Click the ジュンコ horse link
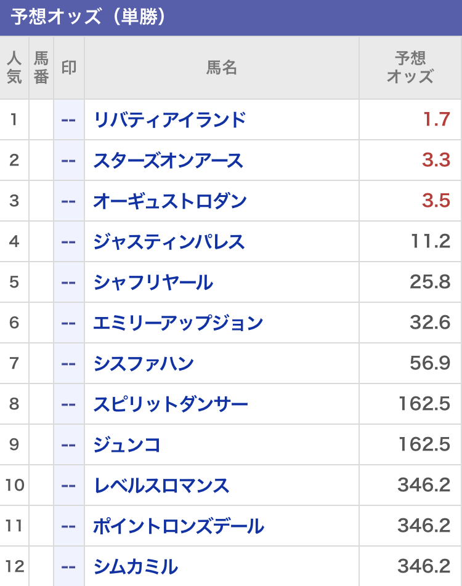The width and height of the screenshot is (462, 586). (127, 445)
